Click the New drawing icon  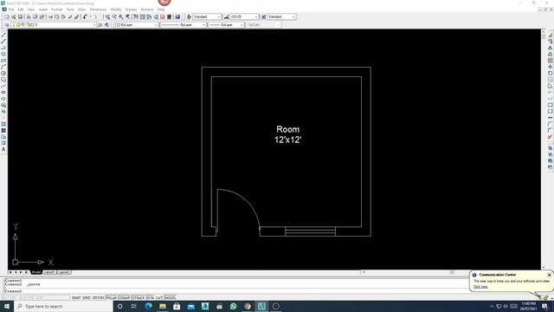tap(7, 17)
